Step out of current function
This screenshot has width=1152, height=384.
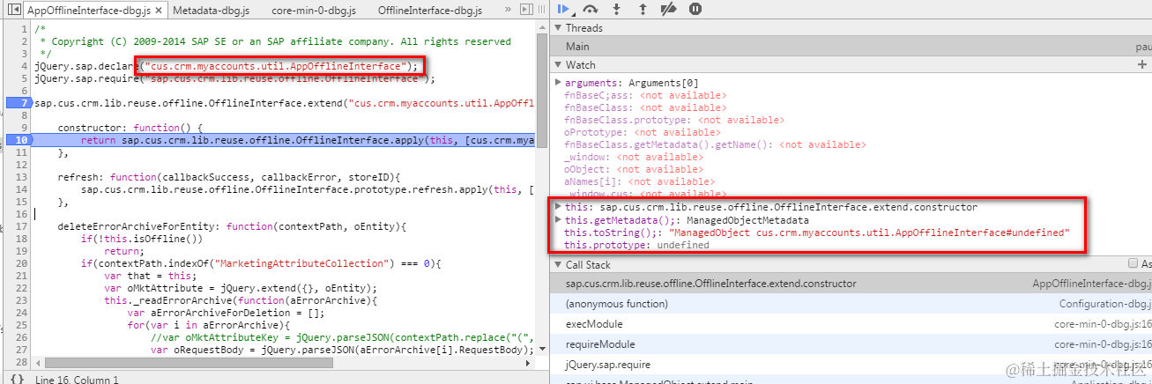(x=643, y=9)
